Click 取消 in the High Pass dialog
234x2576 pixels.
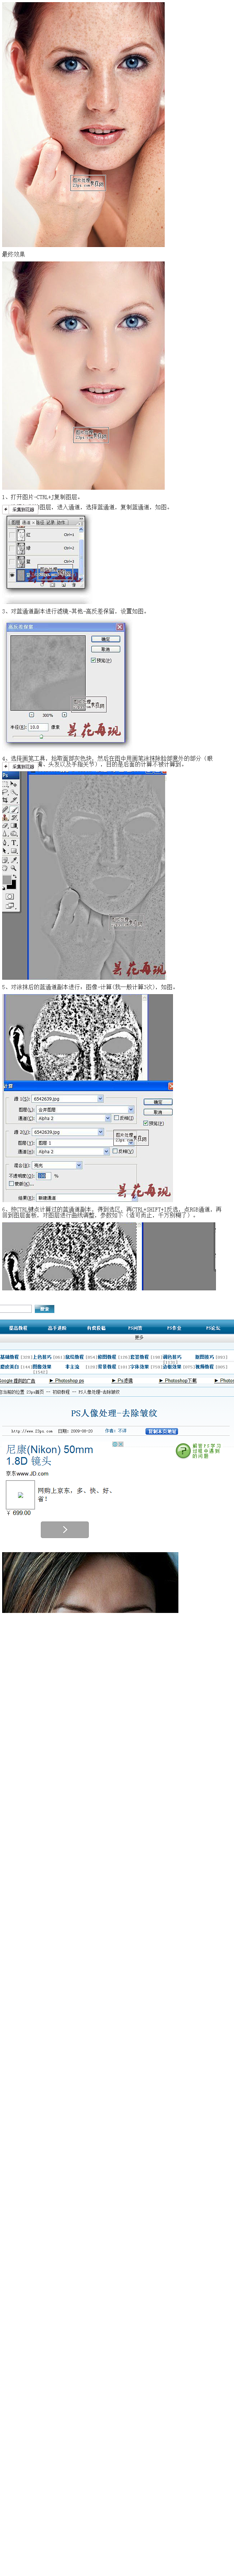(105, 649)
